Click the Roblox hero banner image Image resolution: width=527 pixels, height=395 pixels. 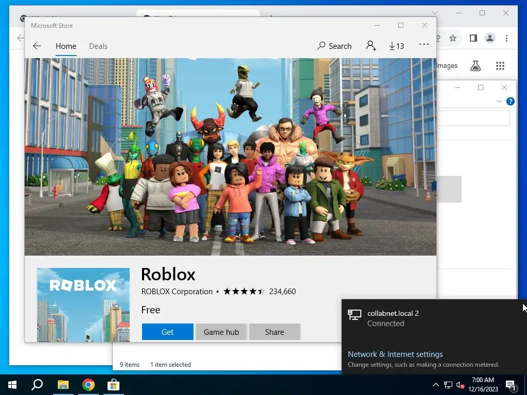pos(230,156)
